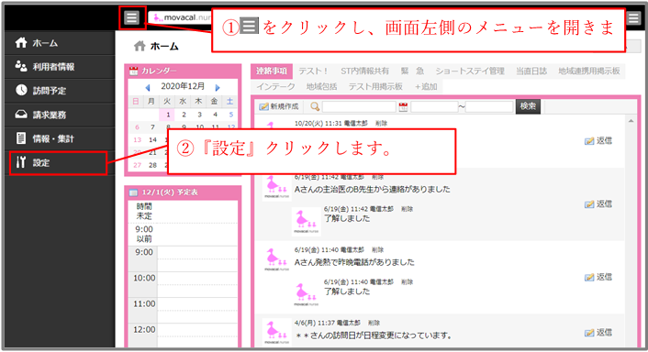Click the ホーム page heading icon

point(140,46)
